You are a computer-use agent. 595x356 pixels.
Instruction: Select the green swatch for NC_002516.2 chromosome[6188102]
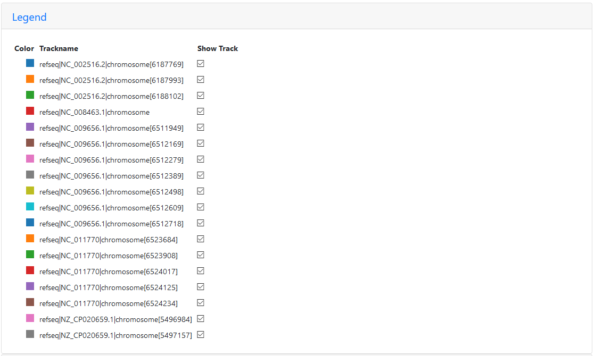click(30, 95)
